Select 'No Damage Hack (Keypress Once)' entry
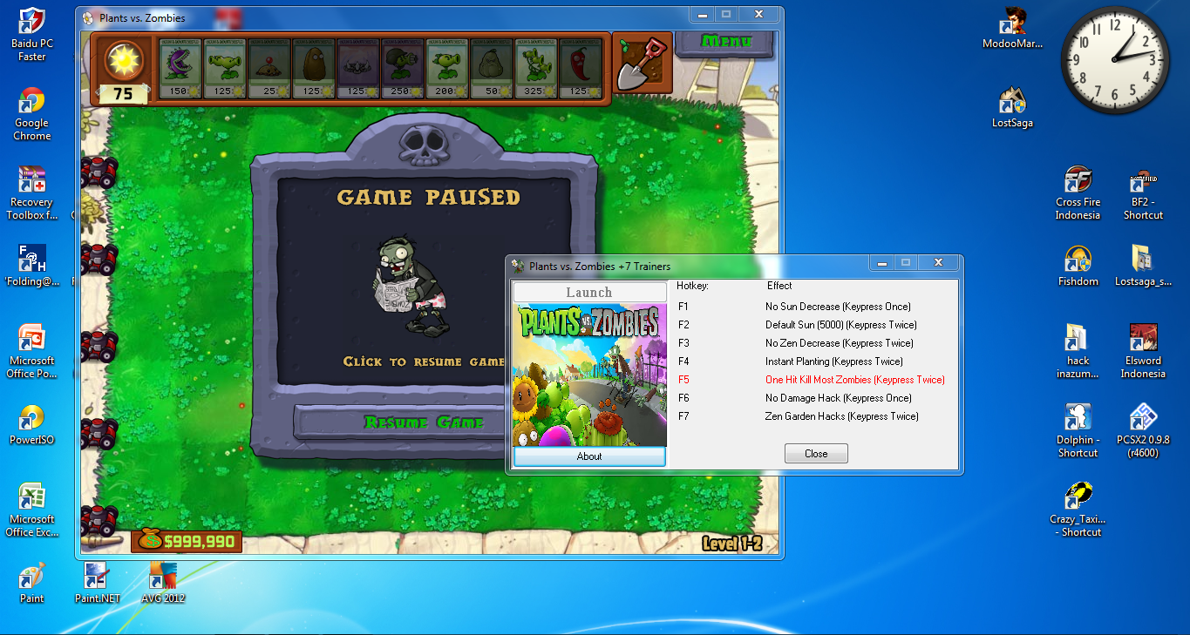Screen dimensions: 1190x635 838,398
